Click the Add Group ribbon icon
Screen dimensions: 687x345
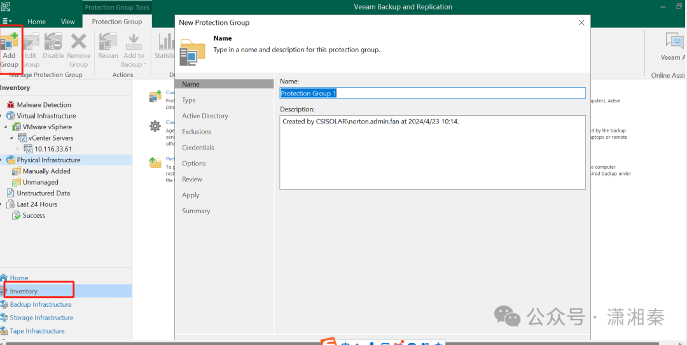click(x=9, y=41)
